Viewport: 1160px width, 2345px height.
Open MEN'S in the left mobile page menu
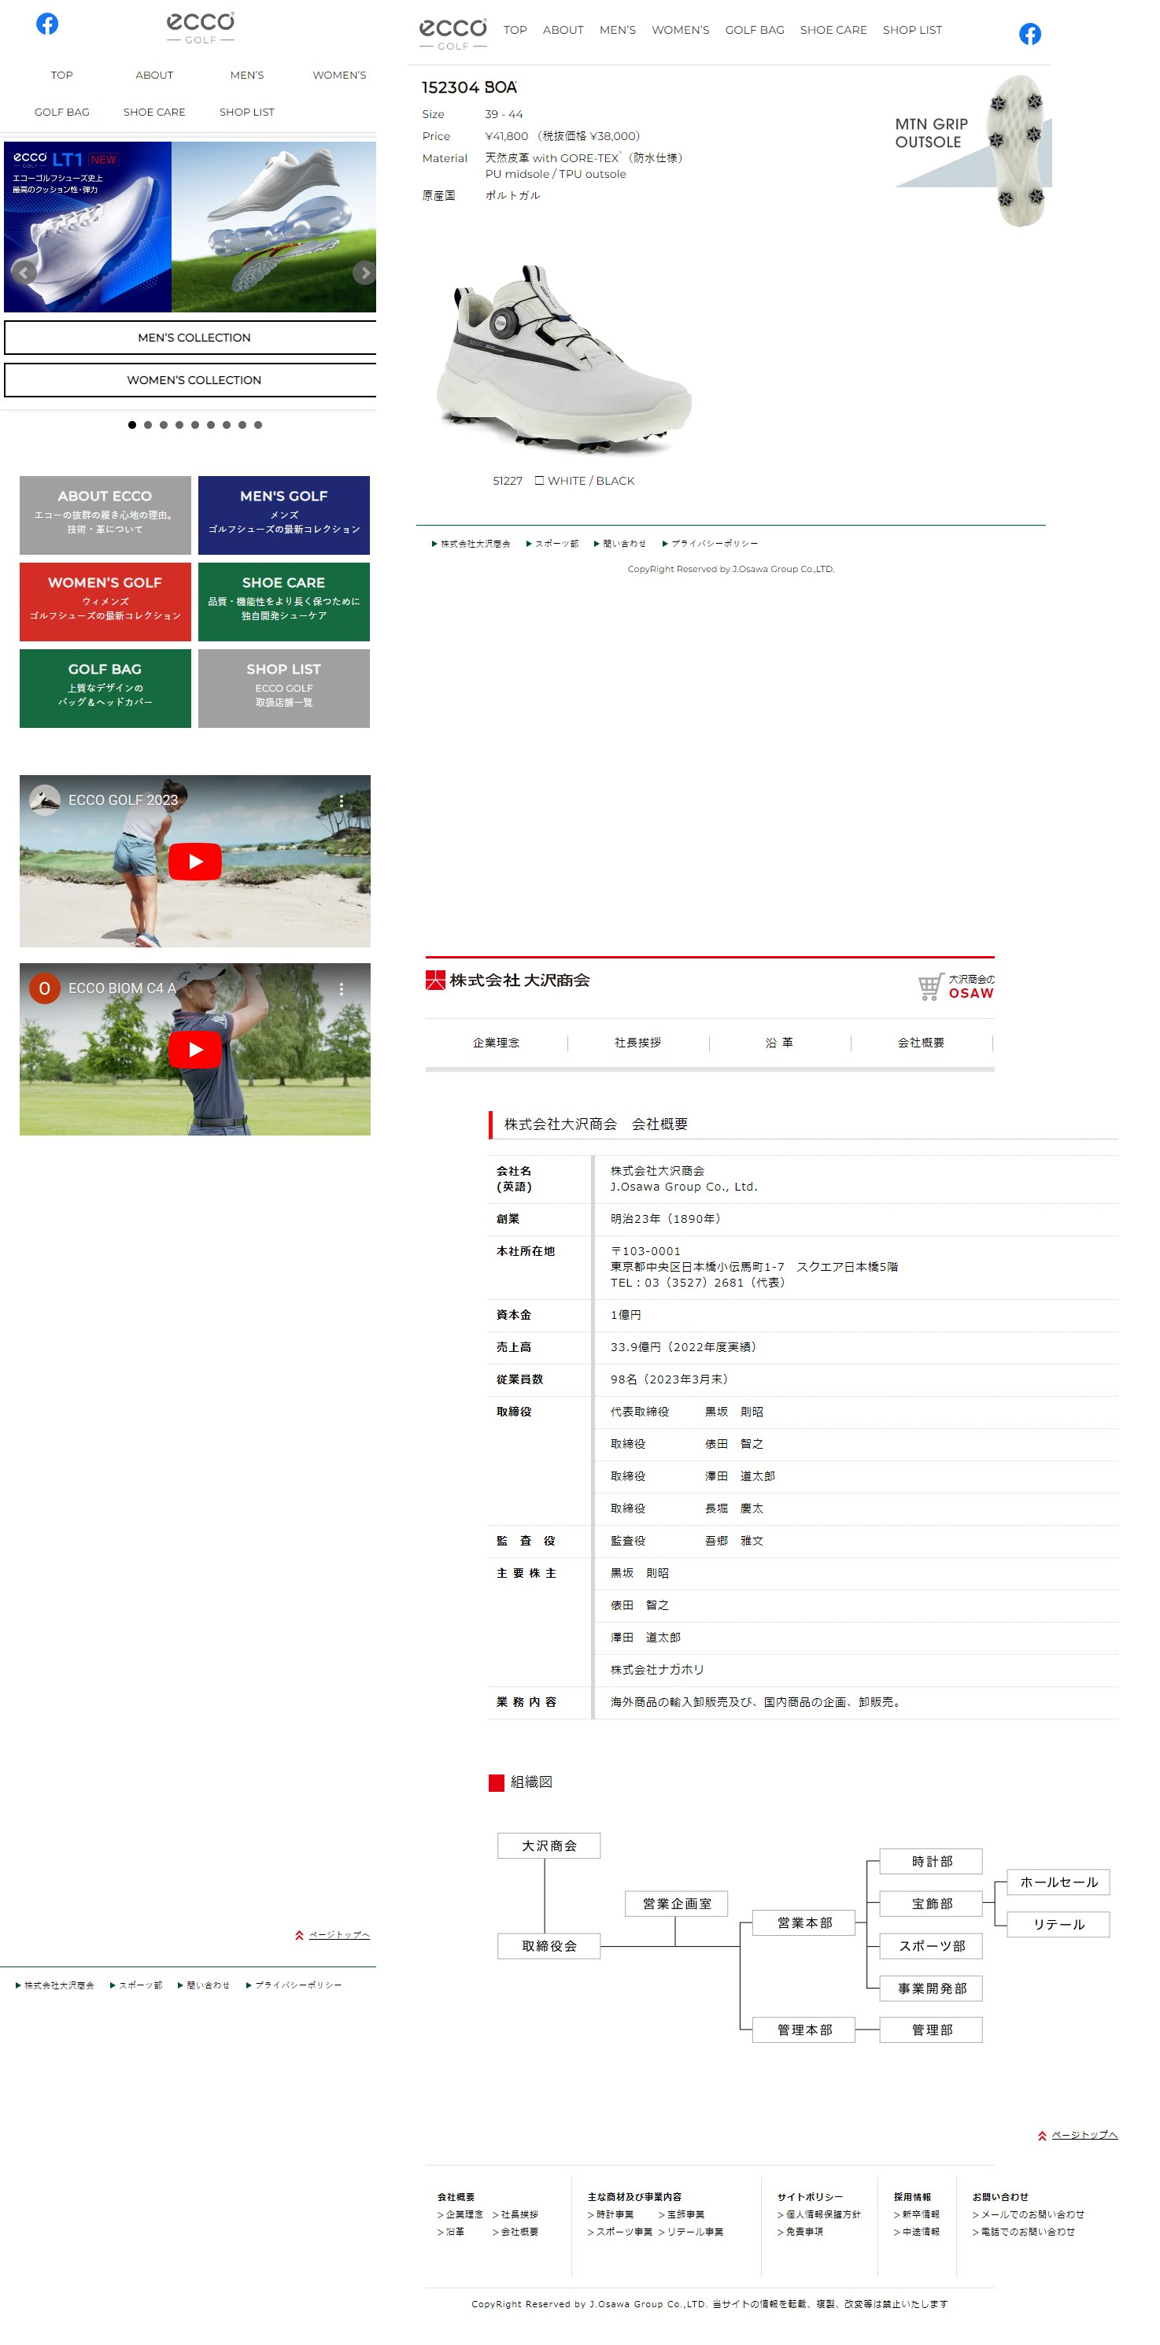pos(247,75)
